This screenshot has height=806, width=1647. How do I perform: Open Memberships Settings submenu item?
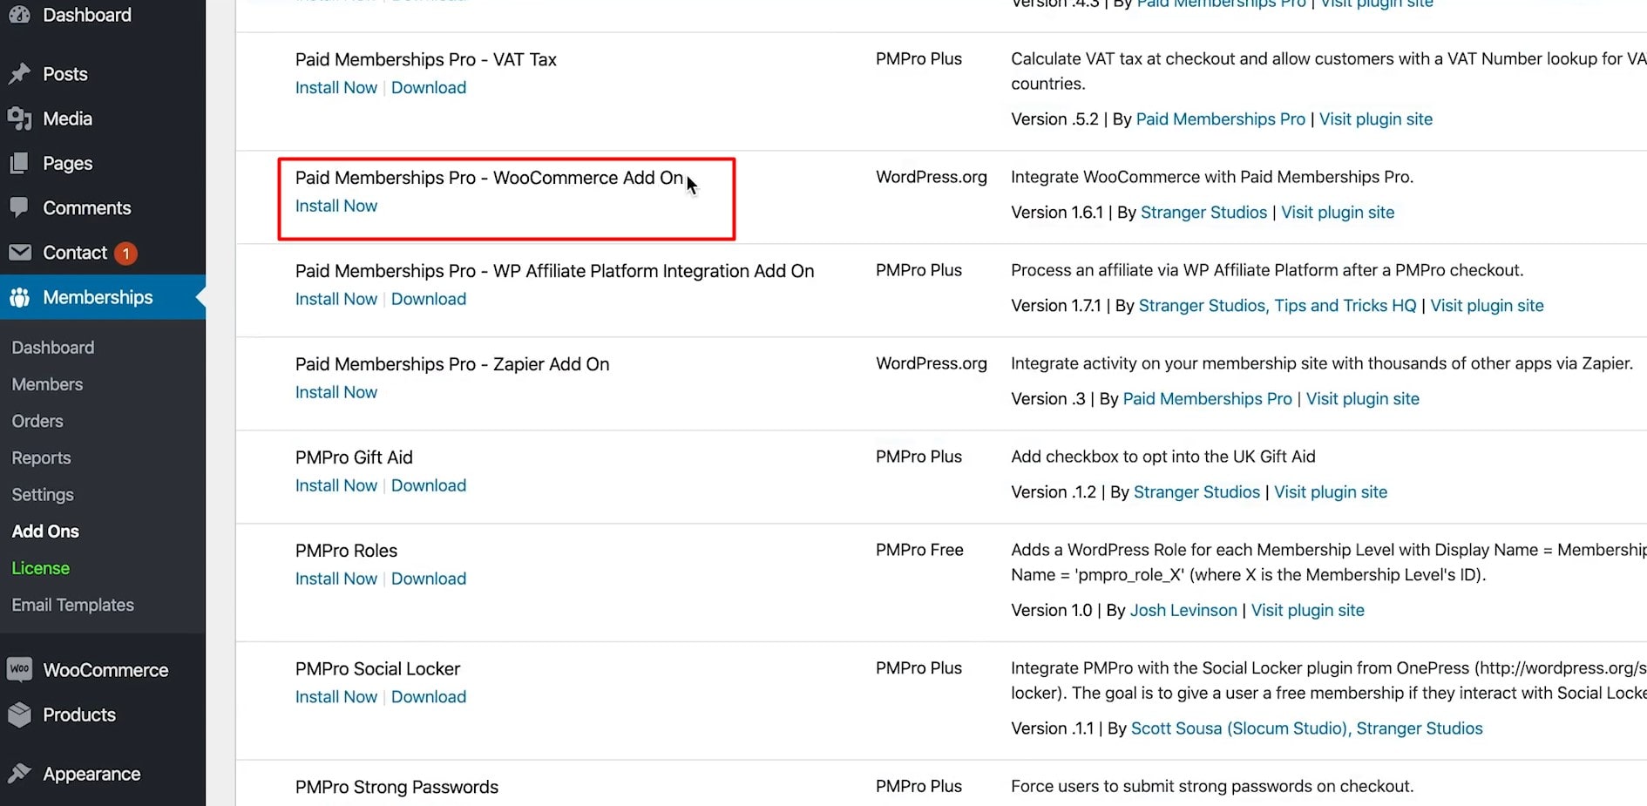(43, 495)
